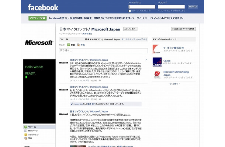Like the Microsoft Japan page via いいね! button
Image resolution: width=225 pixels, height=147 pixels.
130,29
